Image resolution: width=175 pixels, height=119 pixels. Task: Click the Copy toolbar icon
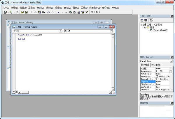tap(35, 12)
